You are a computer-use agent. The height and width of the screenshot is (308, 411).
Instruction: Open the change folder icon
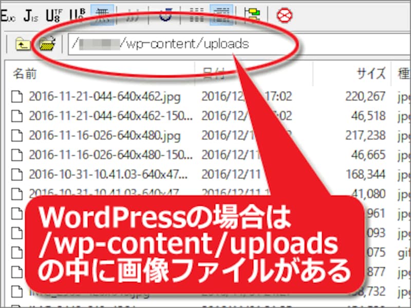(x=48, y=44)
